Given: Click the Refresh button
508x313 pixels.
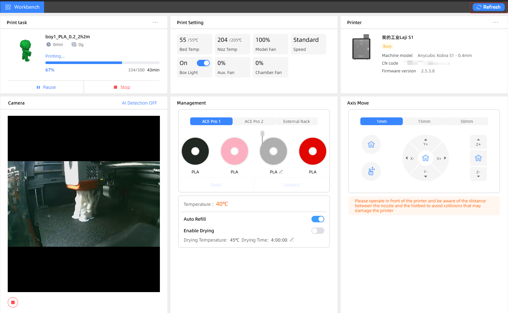Looking at the screenshot, I should [x=488, y=7].
